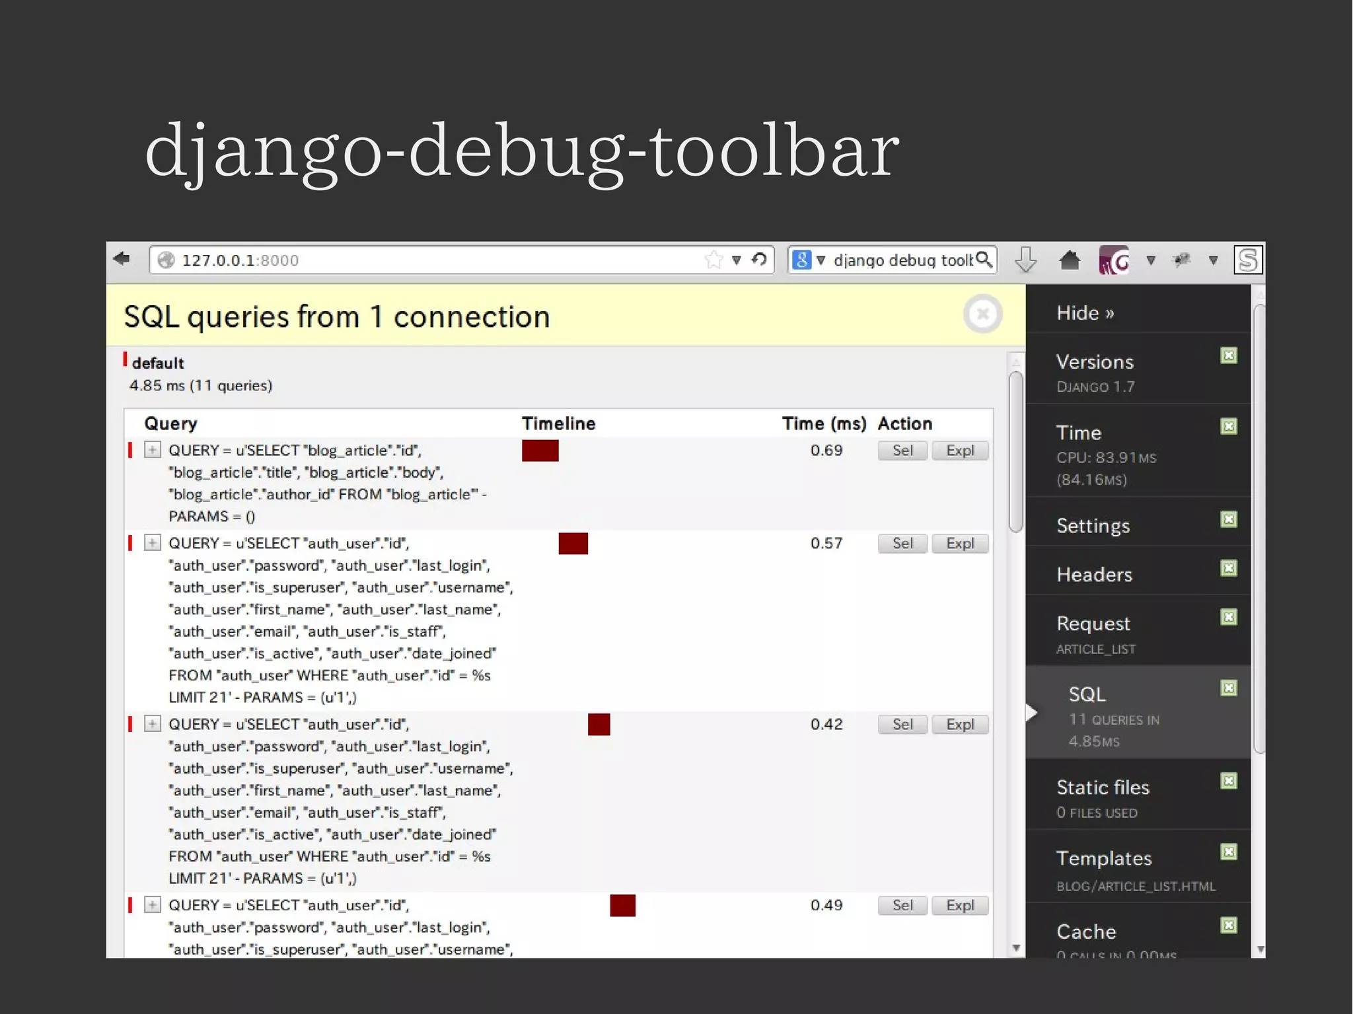Toggle the Versions panel checkbox

point(1229,355)
